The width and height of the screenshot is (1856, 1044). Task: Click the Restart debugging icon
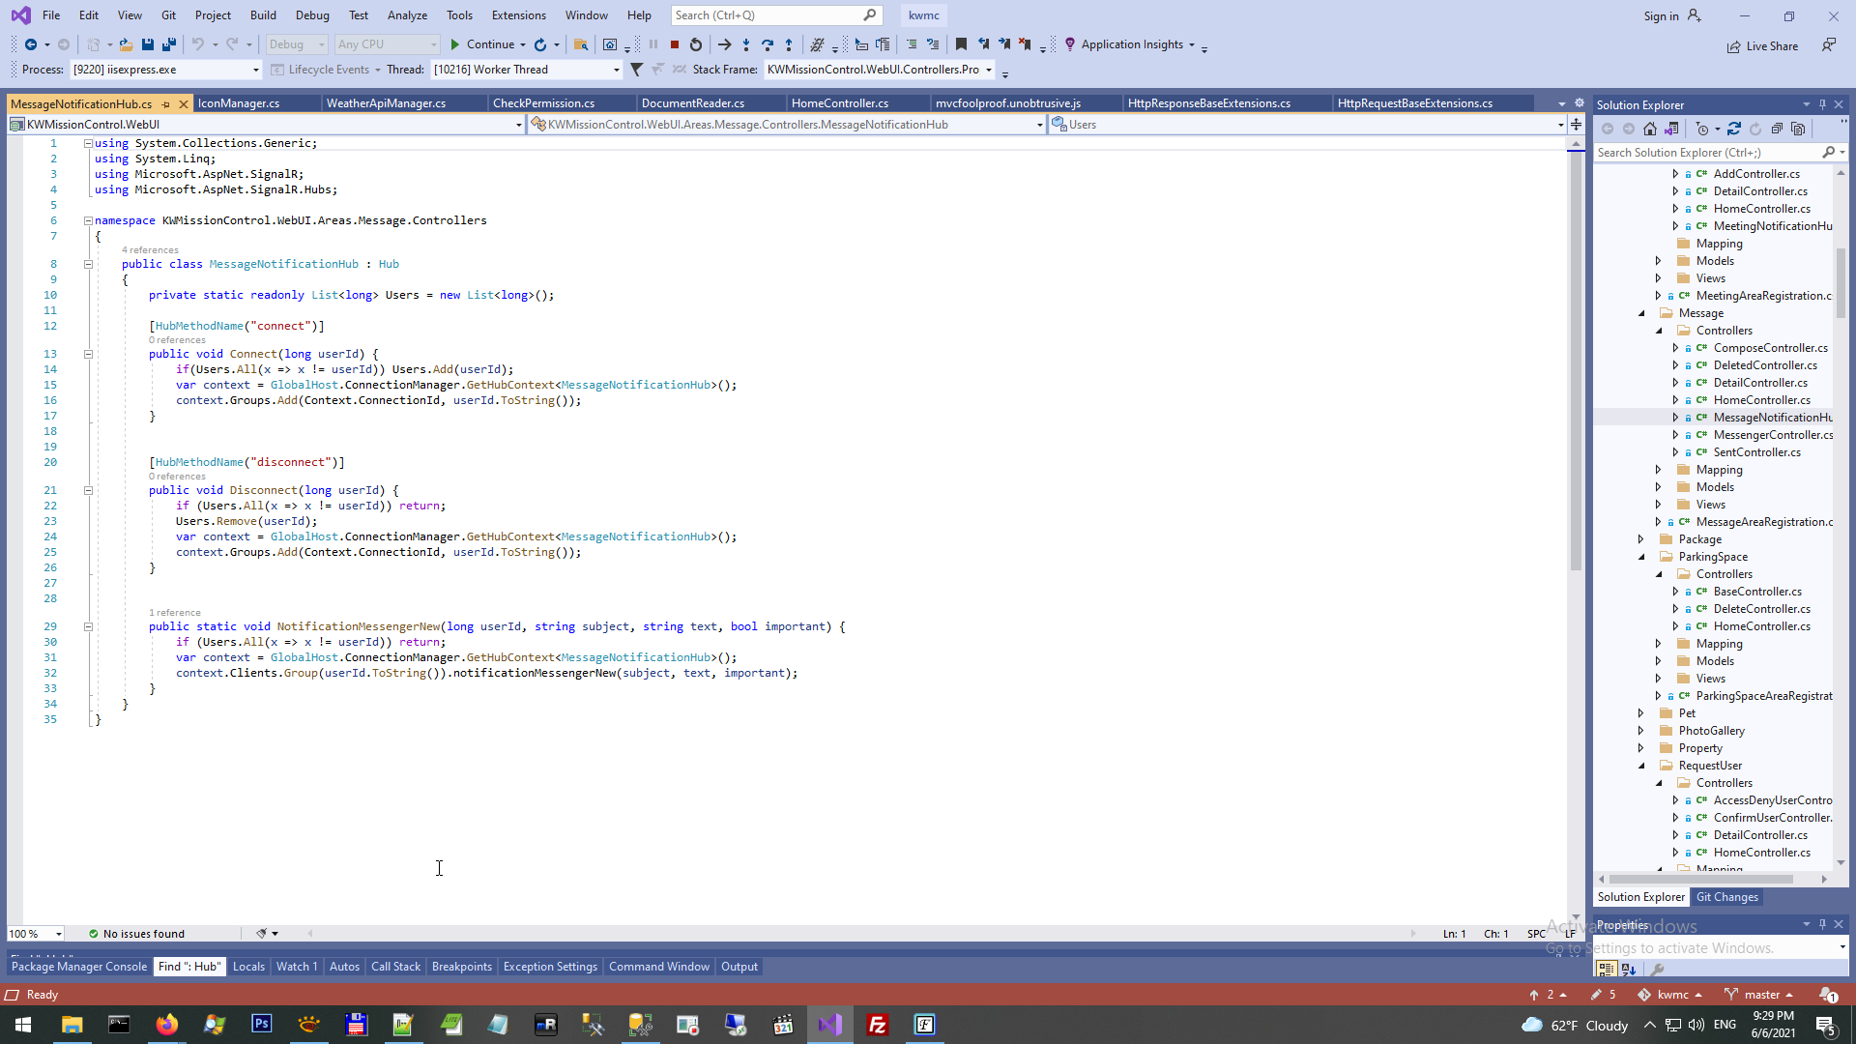click(696, 44)
